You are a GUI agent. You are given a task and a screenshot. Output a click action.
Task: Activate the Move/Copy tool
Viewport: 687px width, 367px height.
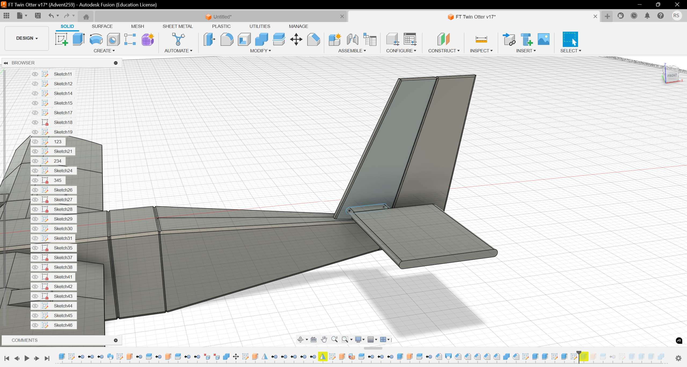coord(296,39)
